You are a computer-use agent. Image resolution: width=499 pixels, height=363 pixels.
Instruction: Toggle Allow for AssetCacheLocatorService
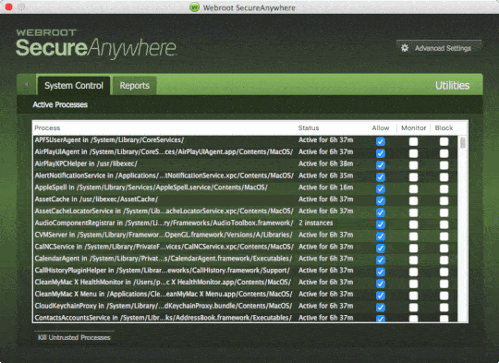point(381,212)
